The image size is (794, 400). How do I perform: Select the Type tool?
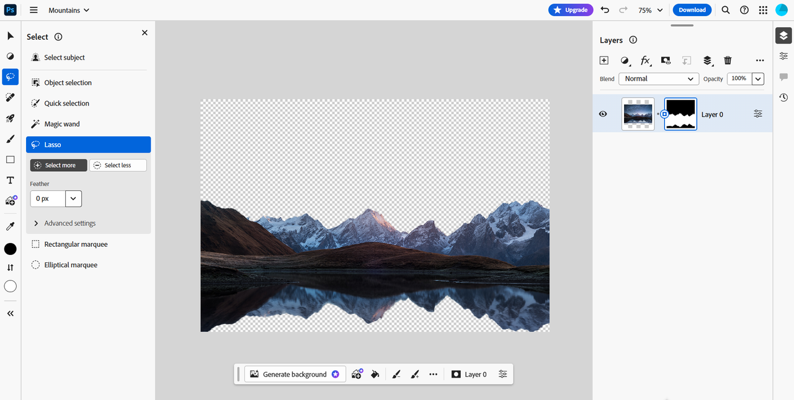11,180
